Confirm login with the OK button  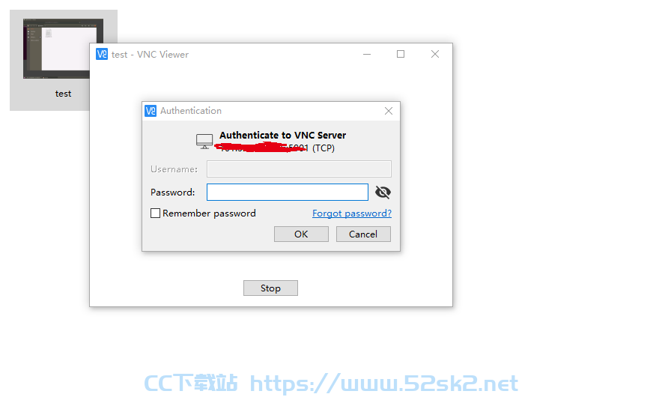(x=301, y=234)
